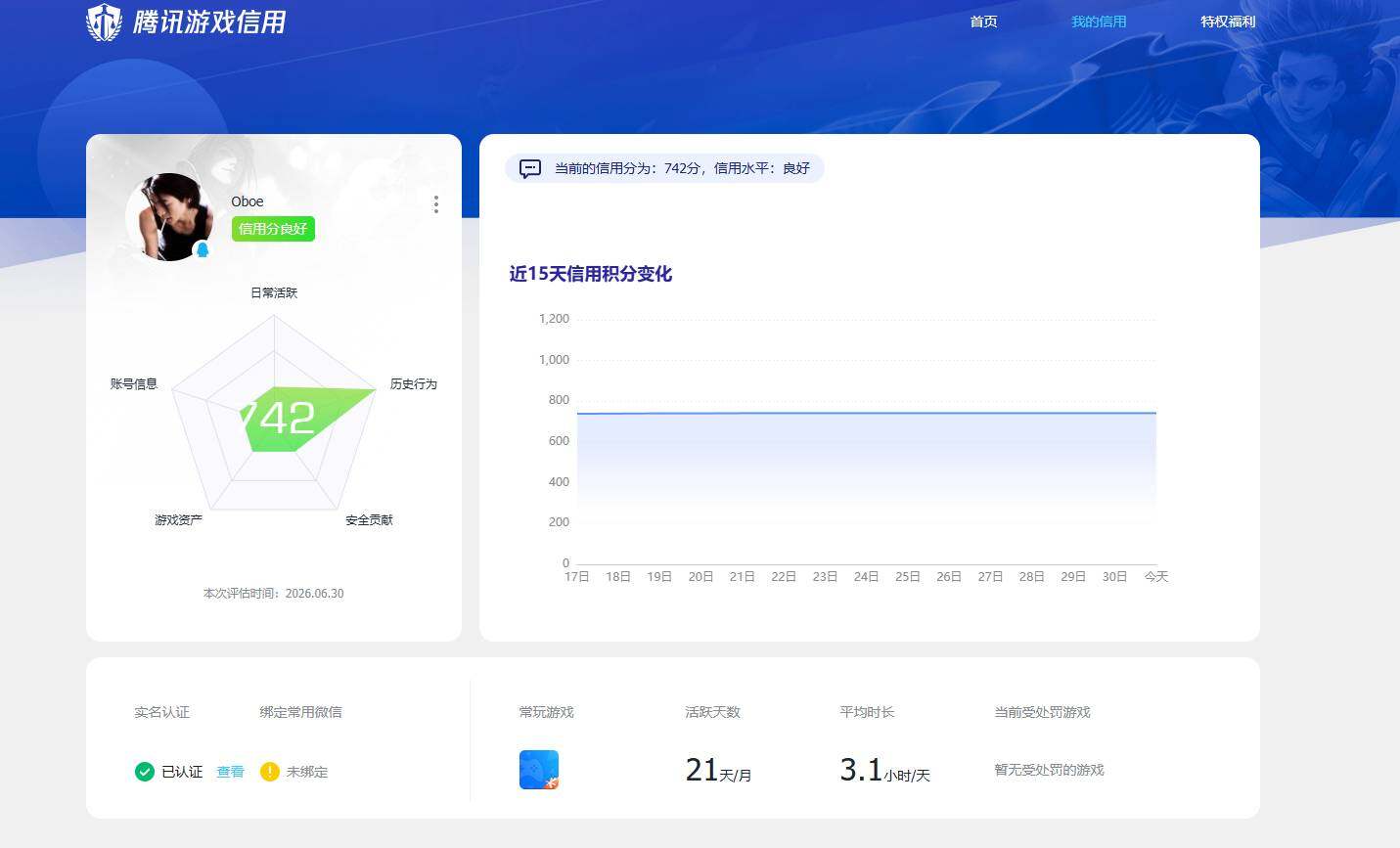Screen dimensions: 1400x848
Task: Click the 安全贡献 radar axis label
Action: point(369,519)
